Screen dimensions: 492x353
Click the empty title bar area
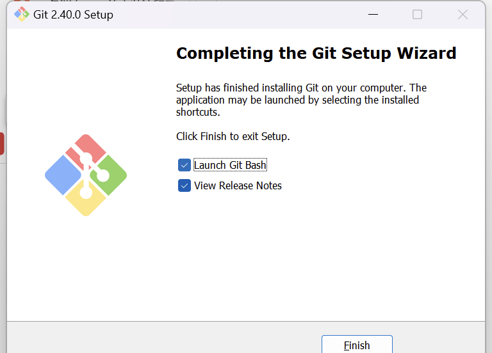click(x=238, y=15)
